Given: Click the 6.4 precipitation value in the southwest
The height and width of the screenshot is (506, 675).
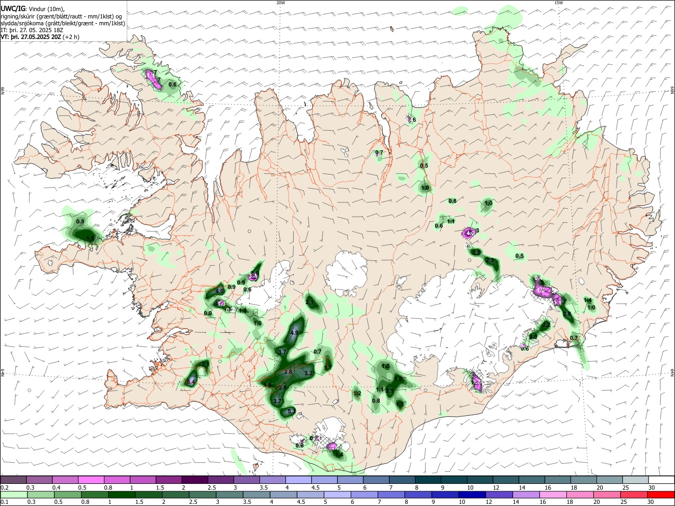Looking at the screenshot, I should [x=191, y=382].
